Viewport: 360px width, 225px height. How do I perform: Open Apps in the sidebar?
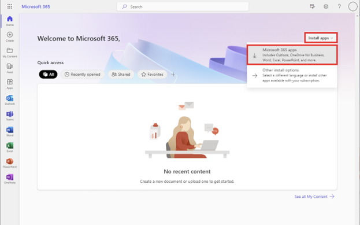click(x=10, y=84)
